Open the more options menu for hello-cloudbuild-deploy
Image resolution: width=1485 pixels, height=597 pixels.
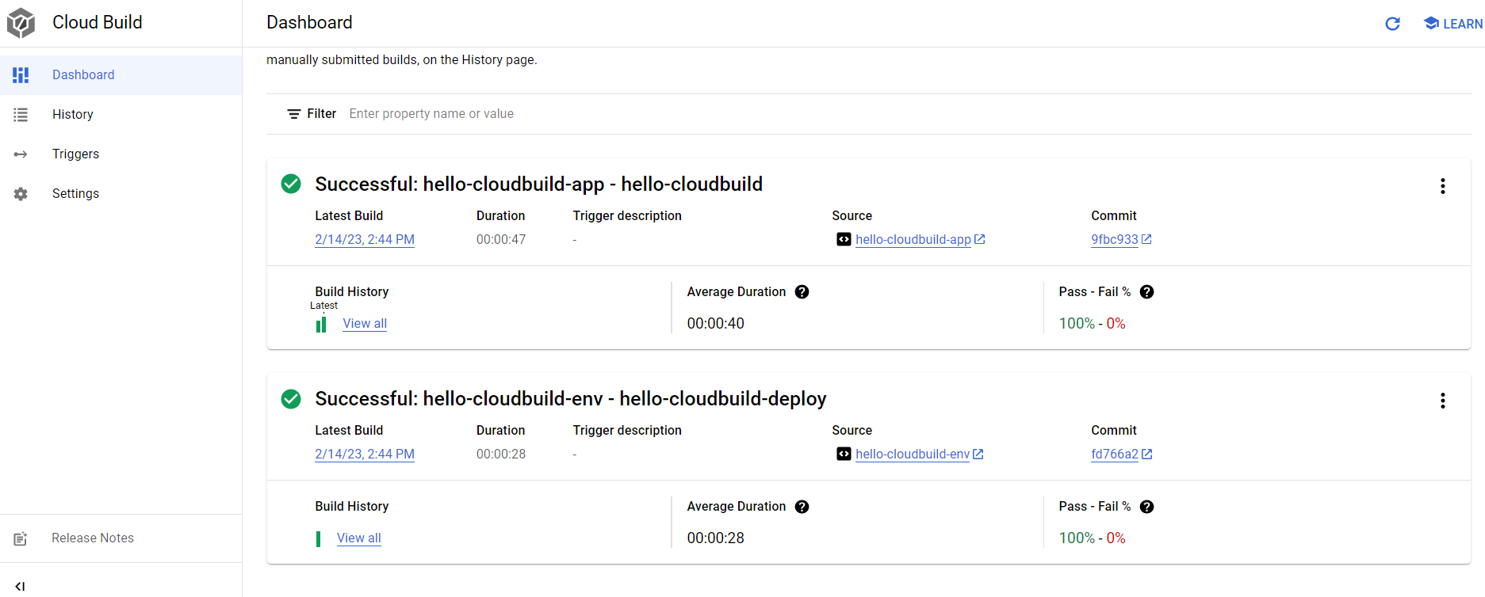click(x=1442, y=401)
